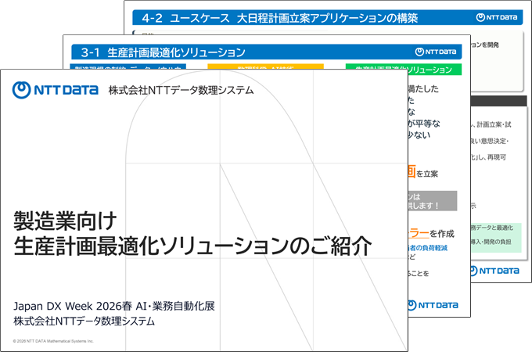532x352 pixels.
Task: Click copyright notice '© 2026 NTT DATA Mathematical Systems Inc.'
Action: (x=53, y=341)
